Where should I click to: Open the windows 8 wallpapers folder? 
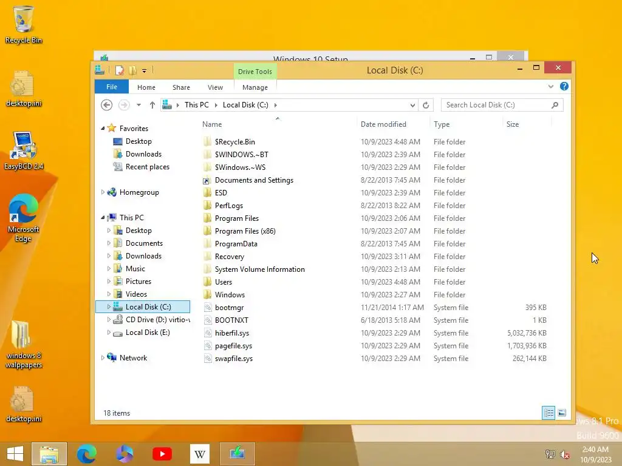pyautogui.click(x=24, y=345)
